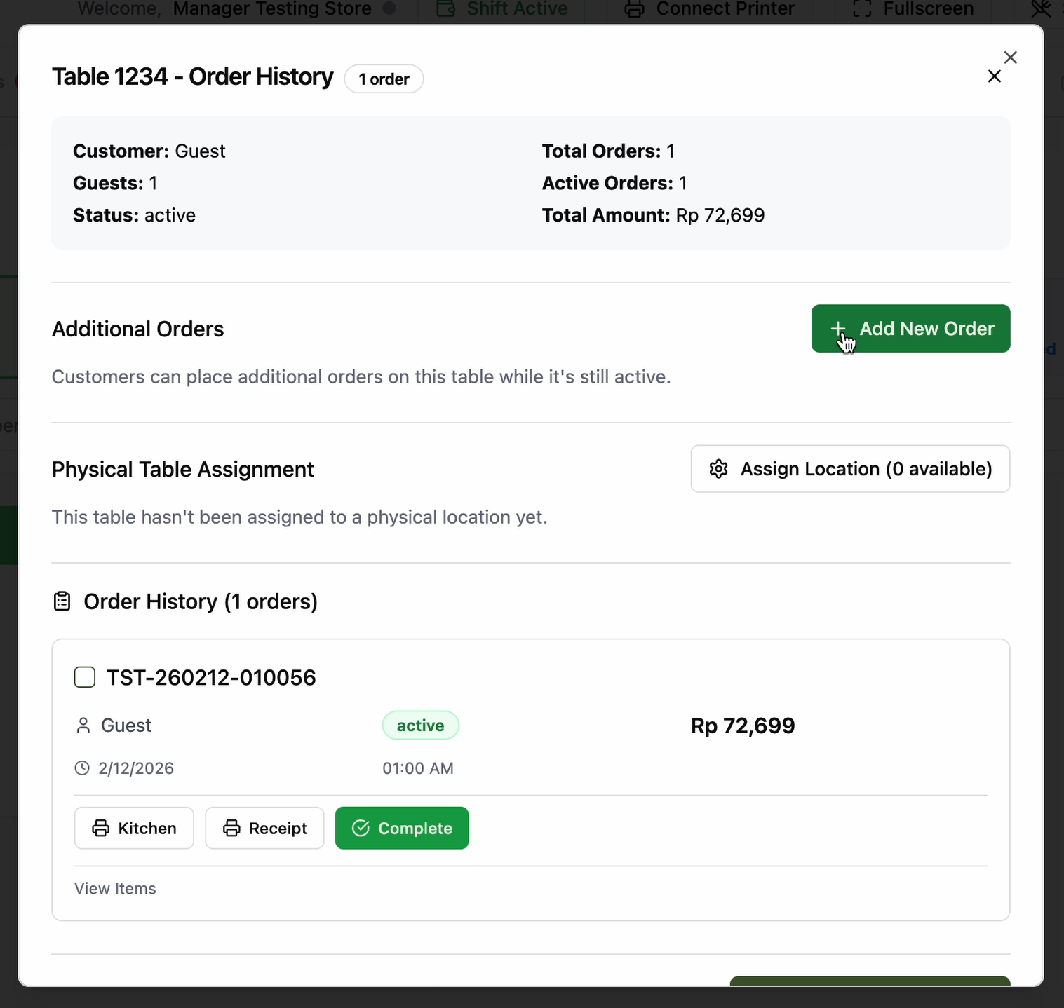1064x1008 pixels.
Task: Open Connect Printer in the top bar
Action: tap(709, 9)
